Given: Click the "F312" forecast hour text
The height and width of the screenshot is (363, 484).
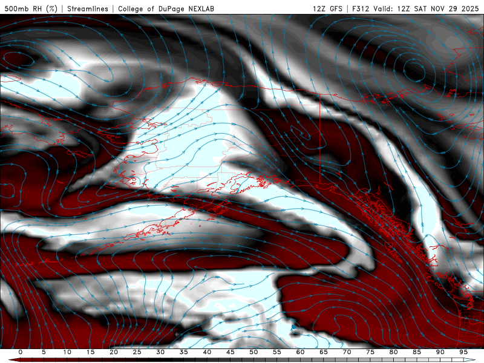Looking at the screenshot, I should [x=361, y=8].
